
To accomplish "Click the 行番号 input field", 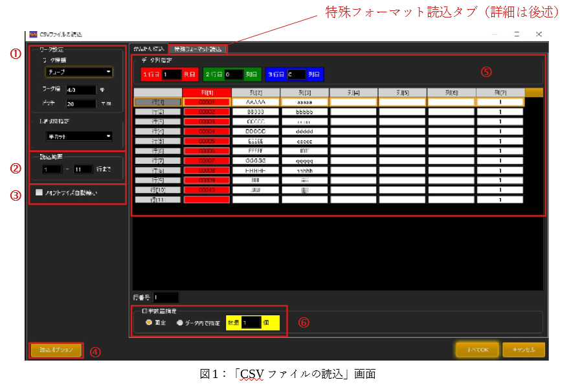I will click(x=166, y=297).
